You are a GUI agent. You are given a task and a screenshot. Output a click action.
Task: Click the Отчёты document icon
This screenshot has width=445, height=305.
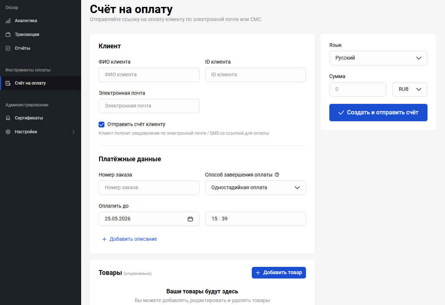8,48
